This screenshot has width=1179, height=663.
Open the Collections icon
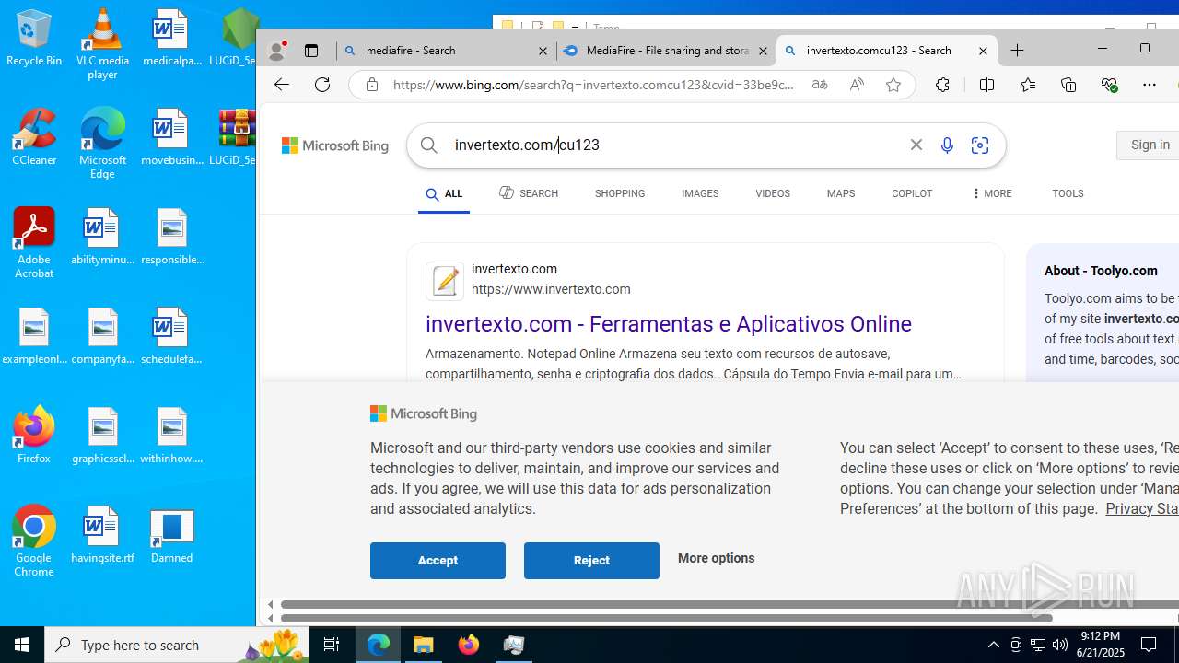coord(1068,85)
